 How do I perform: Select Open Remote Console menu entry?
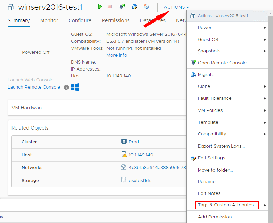227,63
